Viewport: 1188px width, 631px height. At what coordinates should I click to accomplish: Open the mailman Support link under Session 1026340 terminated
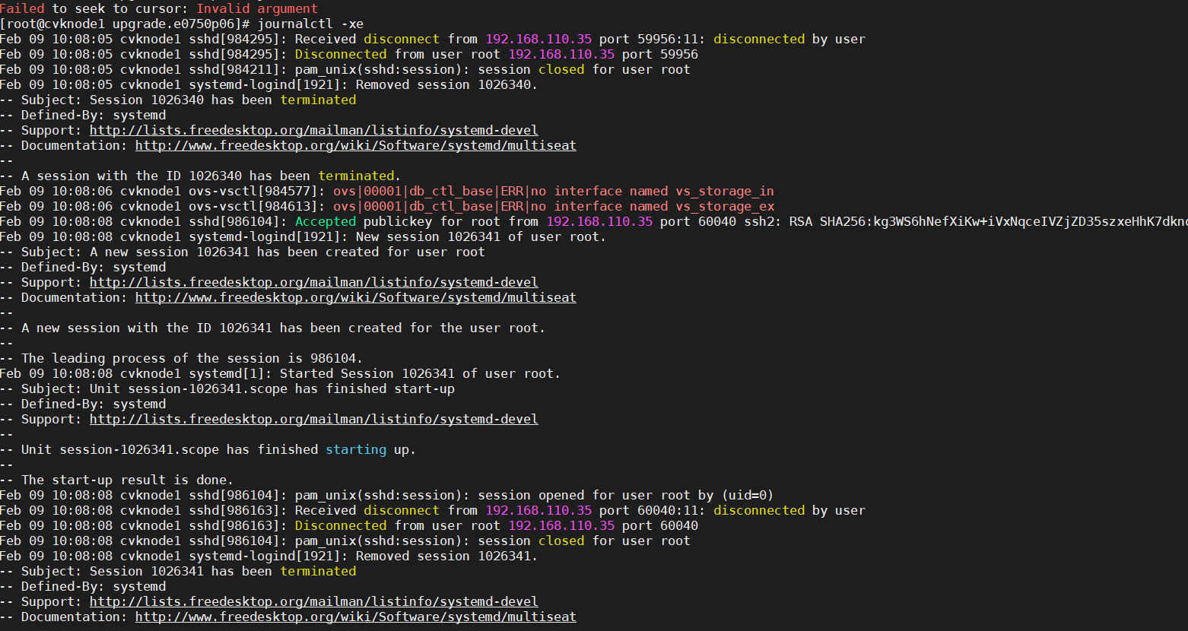point(313,130)
